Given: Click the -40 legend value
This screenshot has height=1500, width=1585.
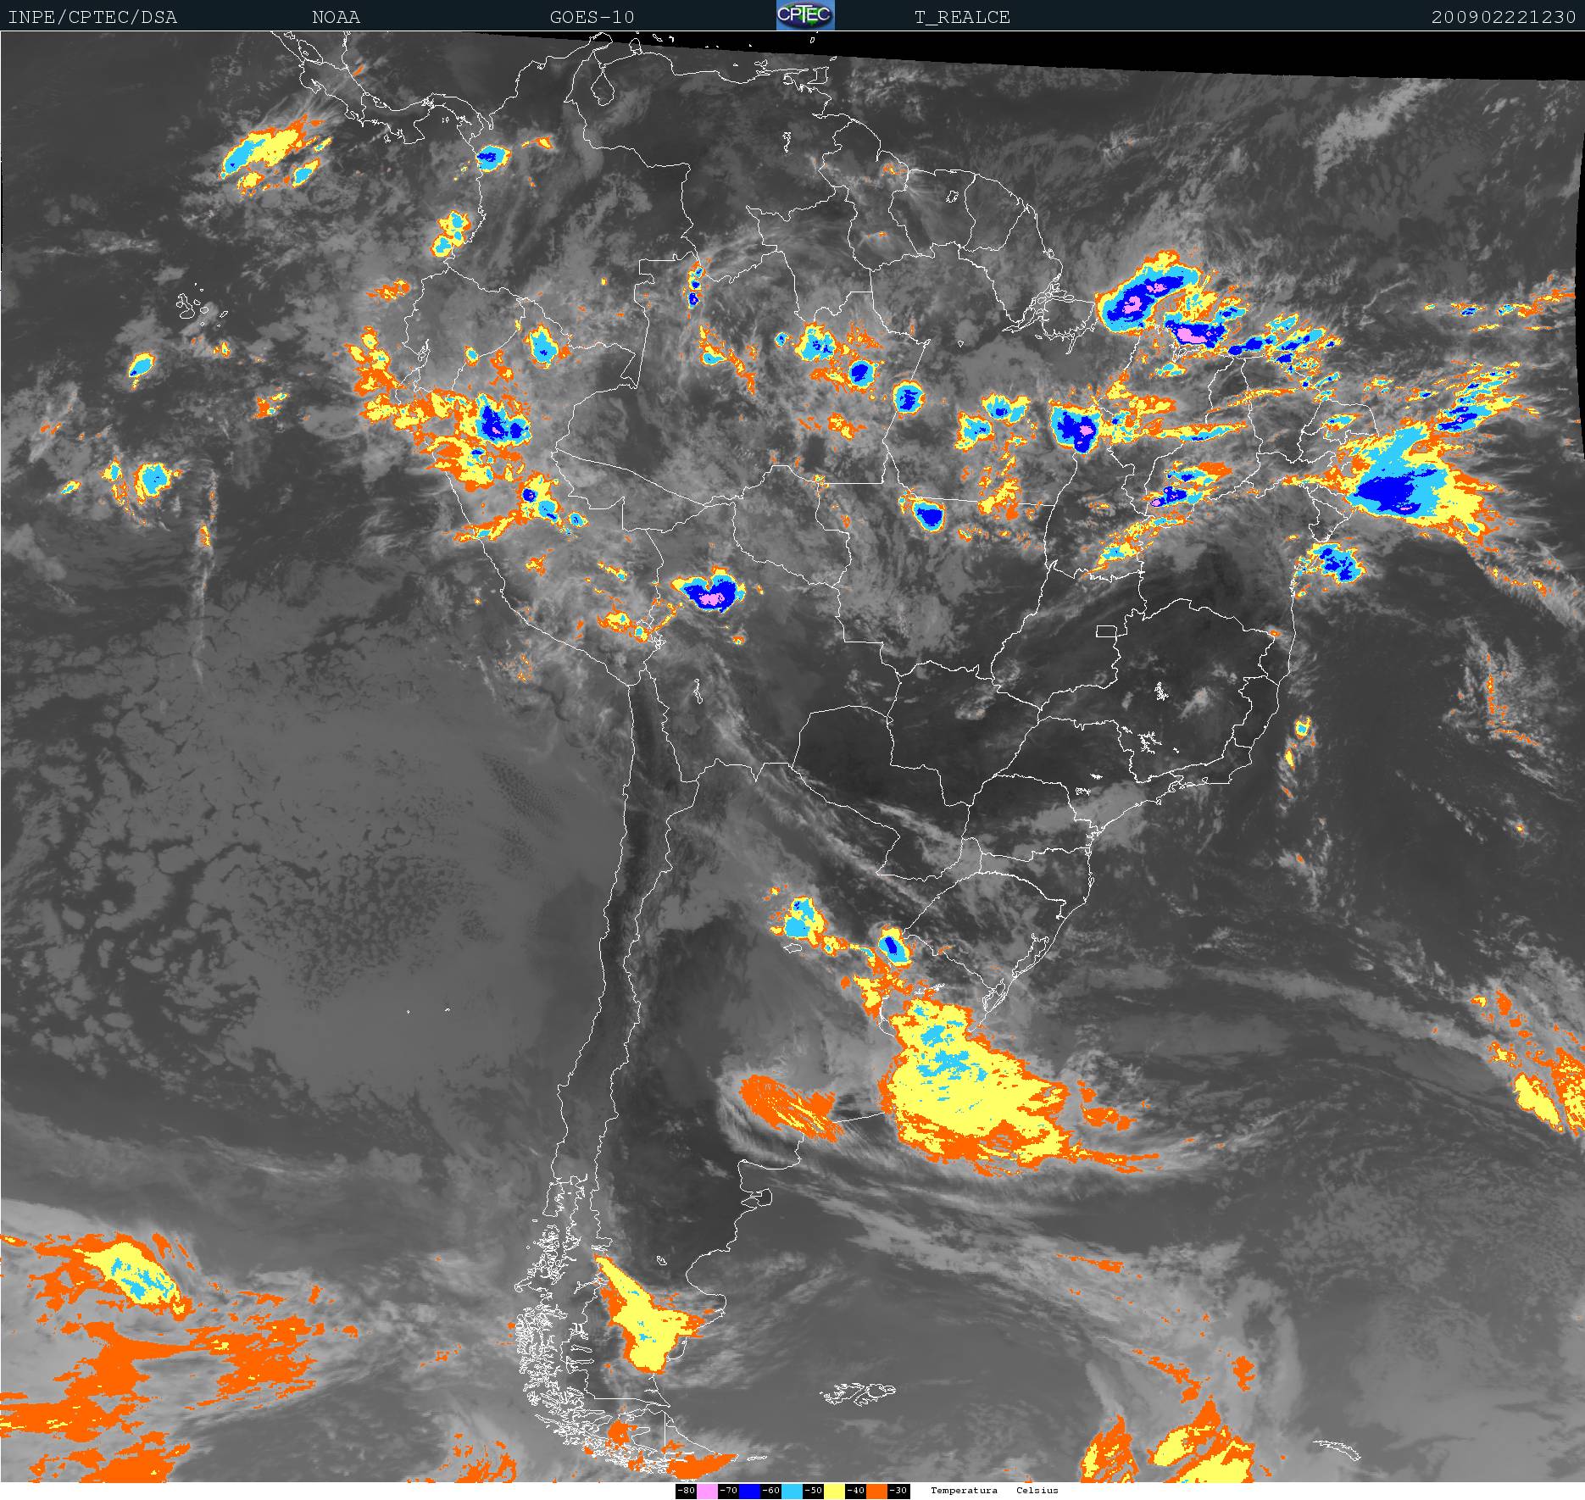Looking at the screenshot, I should tap(855, 1491).
